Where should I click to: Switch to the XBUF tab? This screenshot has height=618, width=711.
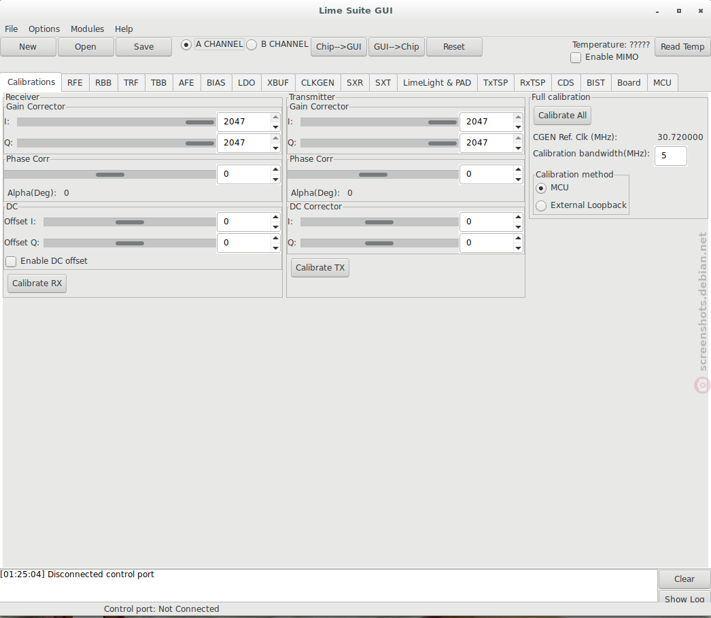pyautogui.click(x=278, y=82)
